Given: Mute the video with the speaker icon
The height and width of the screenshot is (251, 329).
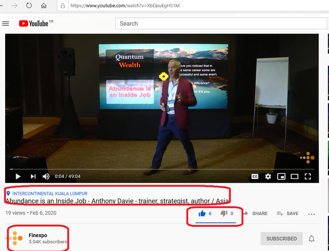Looking at the screenshot, I should pos(46,176).
